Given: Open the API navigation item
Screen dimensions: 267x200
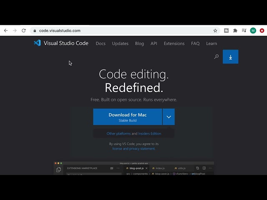Looking at the screenshot, I should pos(154,43).
